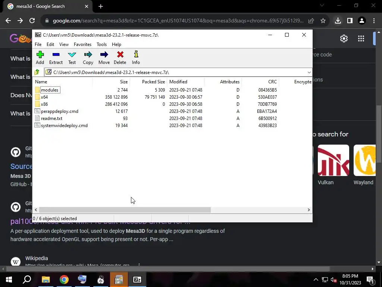Show hidden system tray icons

tap(316, 280)
